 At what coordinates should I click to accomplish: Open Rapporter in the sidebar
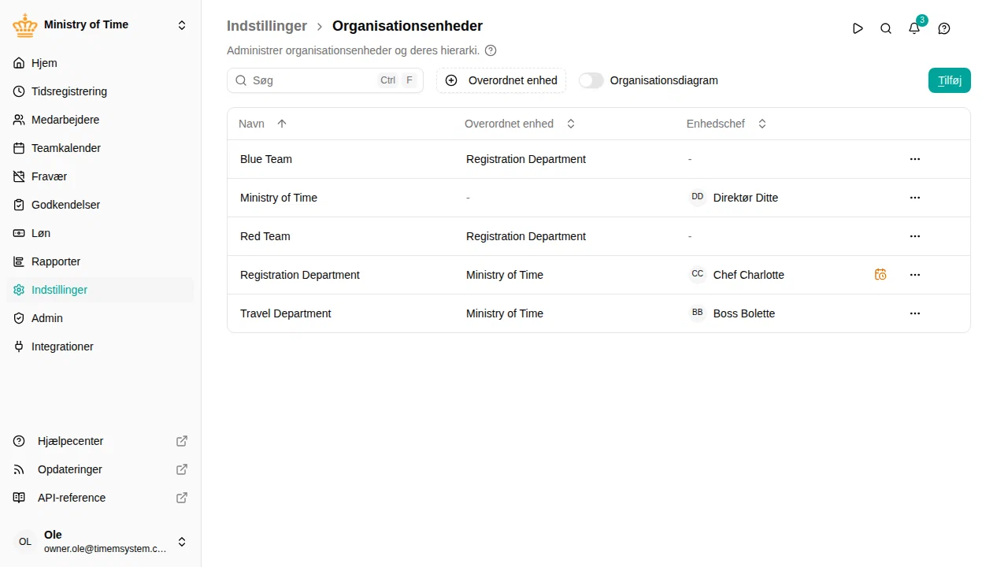click(100, 261)
